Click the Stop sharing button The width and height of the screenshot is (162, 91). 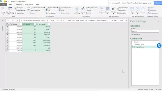(158, 3)
